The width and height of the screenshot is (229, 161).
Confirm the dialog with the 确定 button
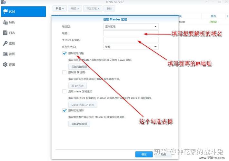(x=144, y=154)
